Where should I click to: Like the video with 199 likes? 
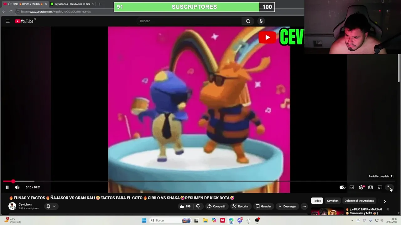click(185, 206)
